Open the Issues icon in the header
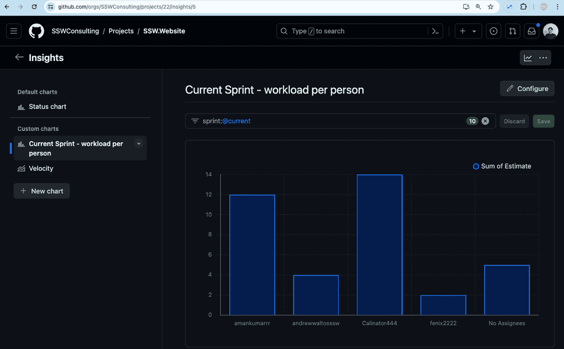Viewport: 564px width, 349px height. point(493,31)
